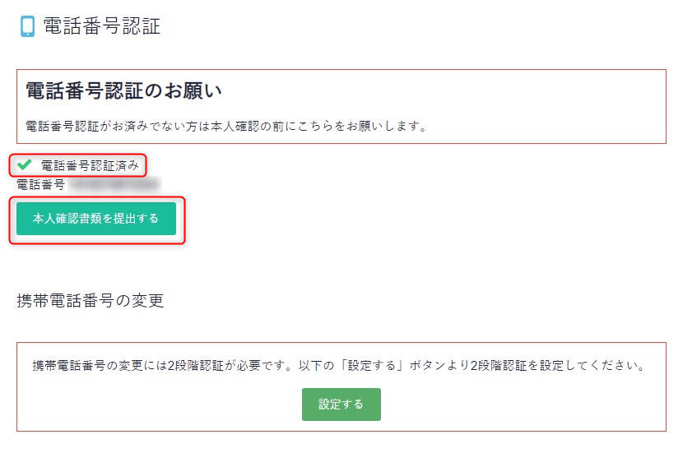Click the 電話番号認証のお願い bold heading
The width and height of the screenshot is (683, 453).
pyautogui.click(x=123, y=90)
